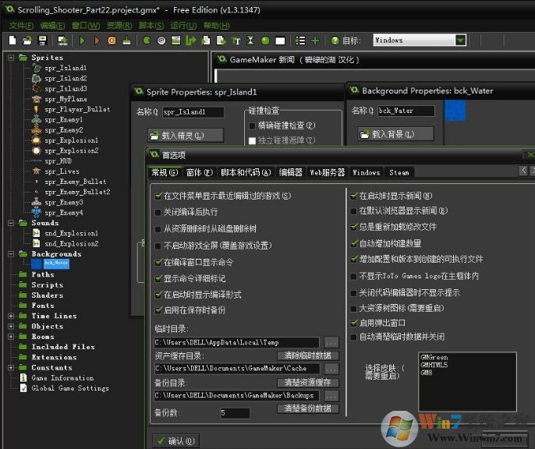Screen dimensions: 535x449
Task: Create an object with green ball icon
Action: coord(265,41)
